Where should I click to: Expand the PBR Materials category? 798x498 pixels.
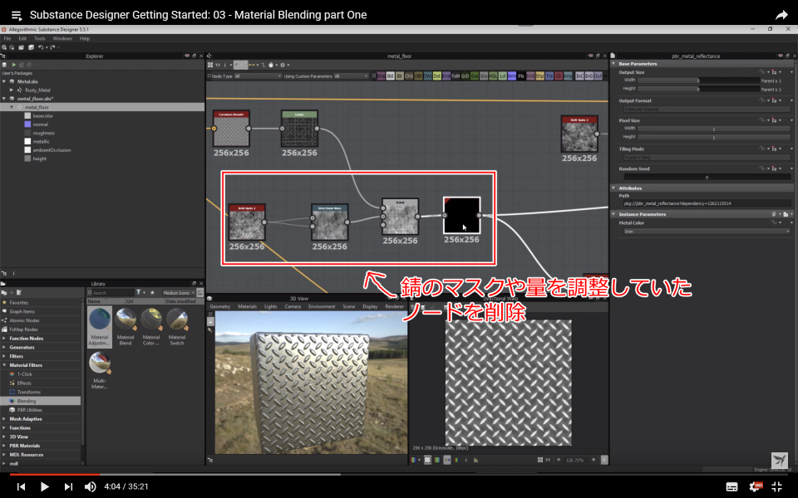pos(4,446)
